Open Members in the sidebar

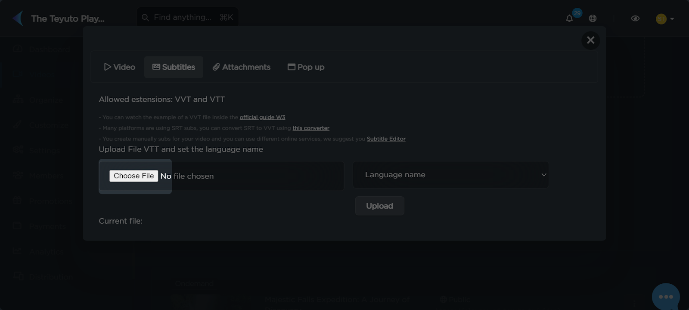click(38, 176)
